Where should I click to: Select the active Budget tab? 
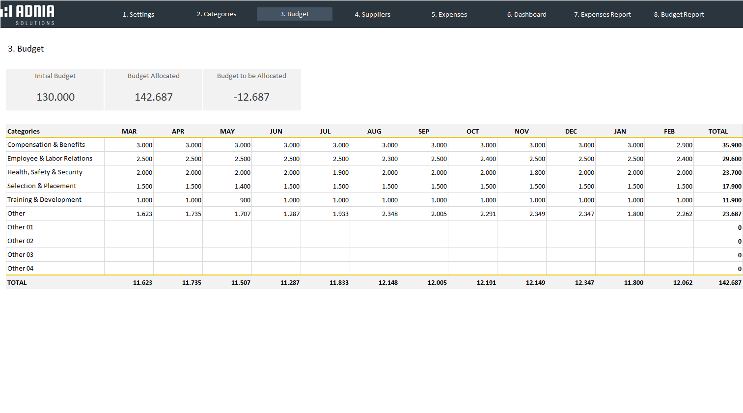click(294, 14)
